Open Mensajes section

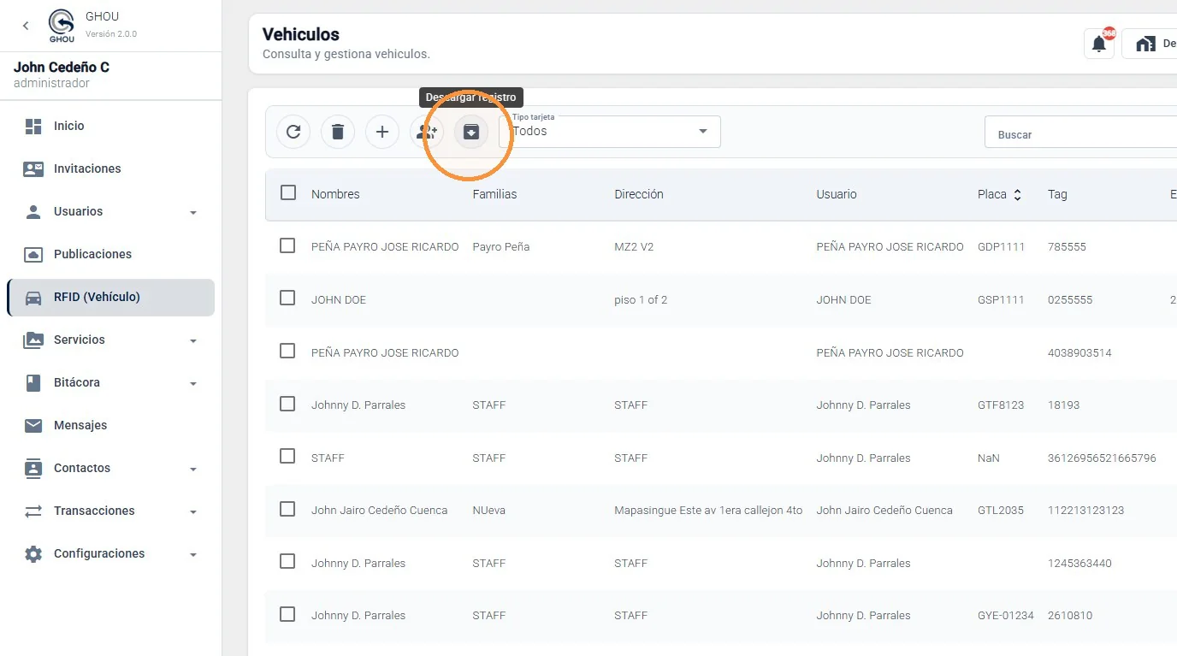(x=80, y=425)
